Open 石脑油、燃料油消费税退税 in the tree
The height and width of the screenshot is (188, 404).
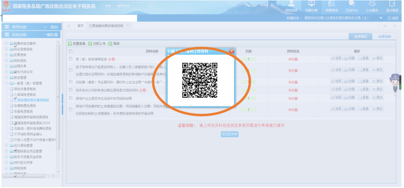click(33, 129)
